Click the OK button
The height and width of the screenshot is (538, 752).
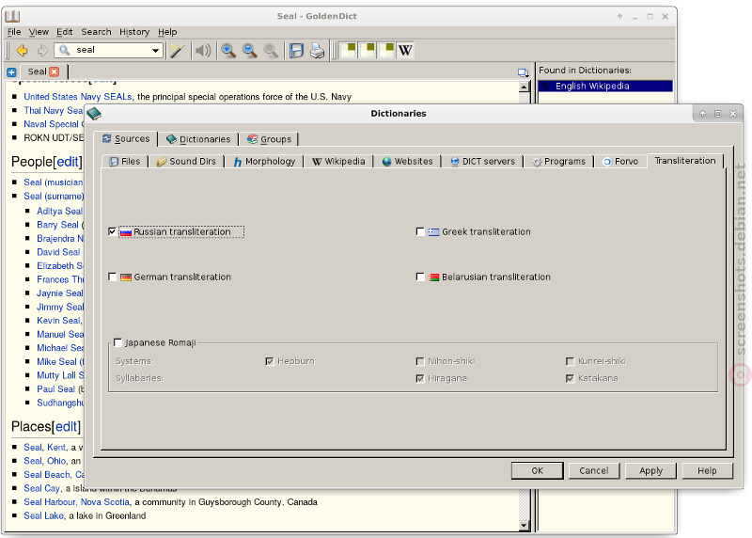pyautogui.click(x=537, y=471)
